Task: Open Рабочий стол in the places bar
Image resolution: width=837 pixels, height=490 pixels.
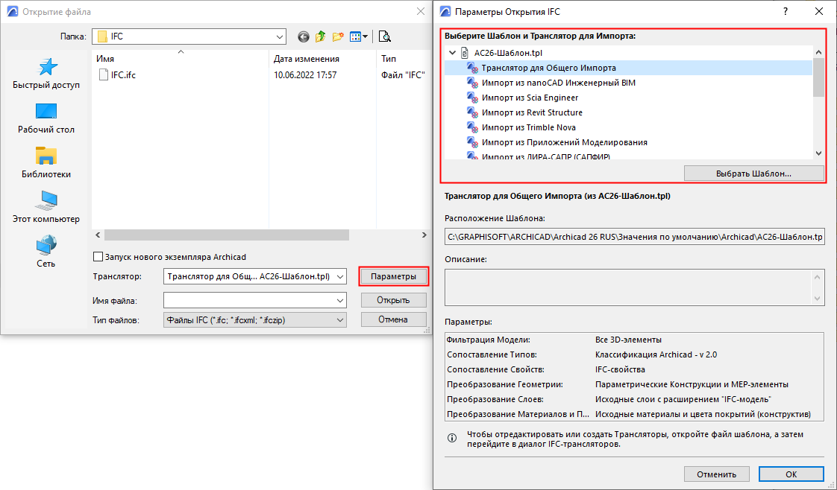Action: coord(46,118)
